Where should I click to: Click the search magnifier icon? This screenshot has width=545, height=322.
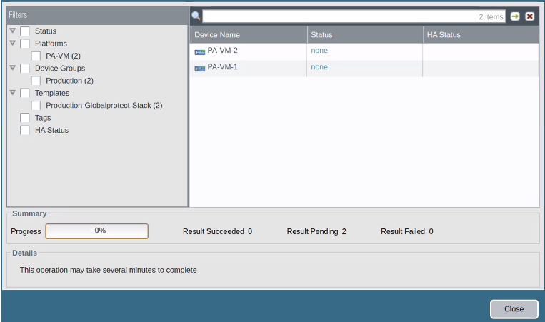point(196,16)
